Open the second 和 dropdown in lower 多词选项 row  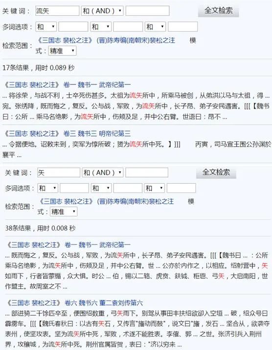point(101,188)
